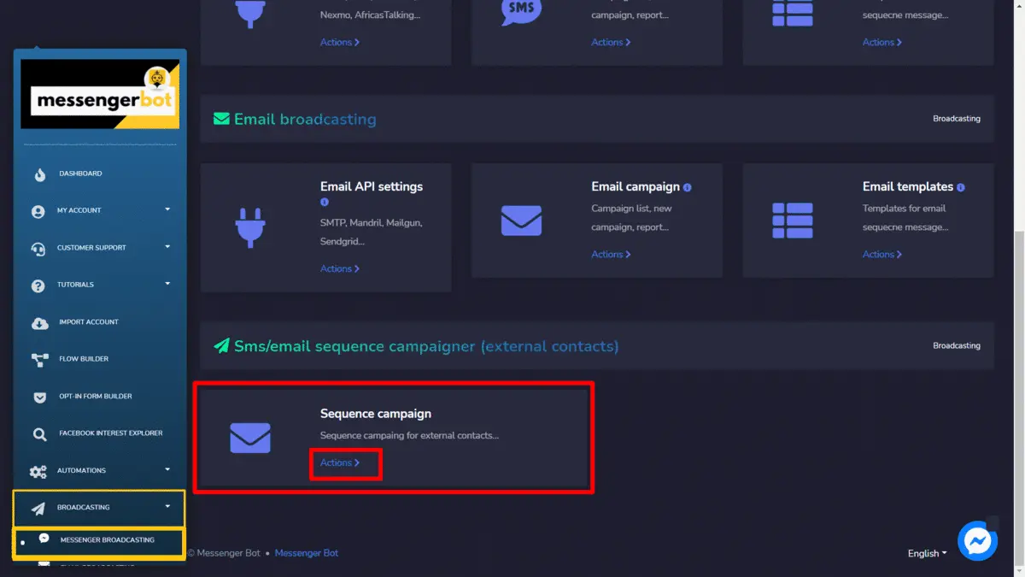Click info icon next to Email templates
The image size is (1025, 577).
pos(961,187)
